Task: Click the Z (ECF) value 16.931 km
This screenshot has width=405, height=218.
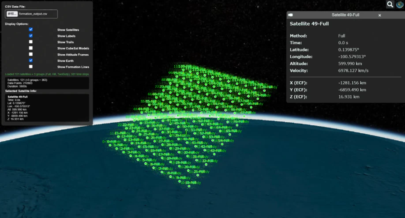Action: point(349,97)
